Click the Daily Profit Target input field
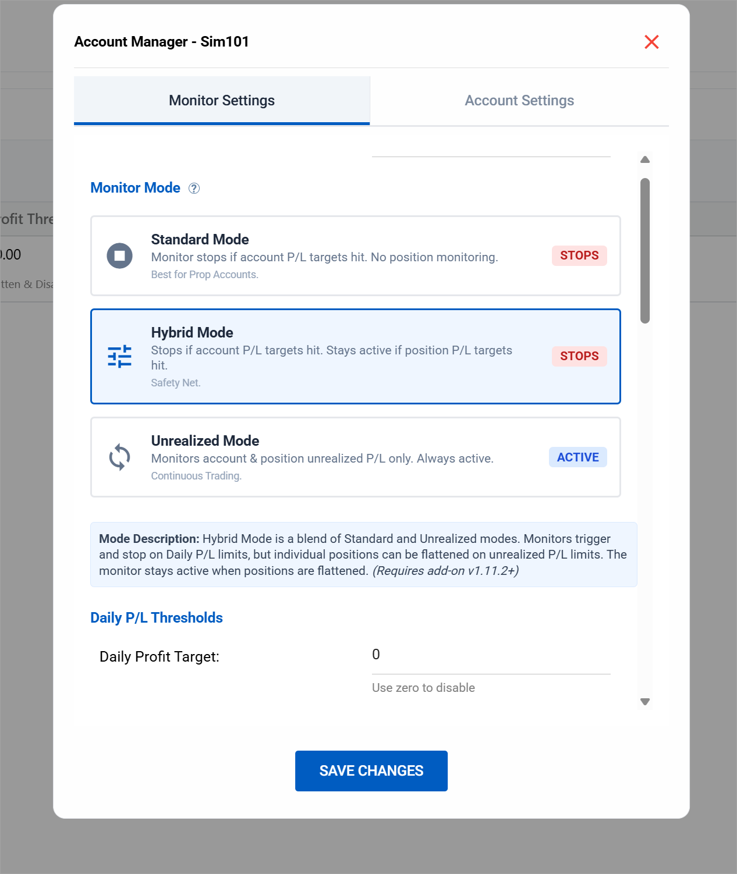 (x=491, y=655)
